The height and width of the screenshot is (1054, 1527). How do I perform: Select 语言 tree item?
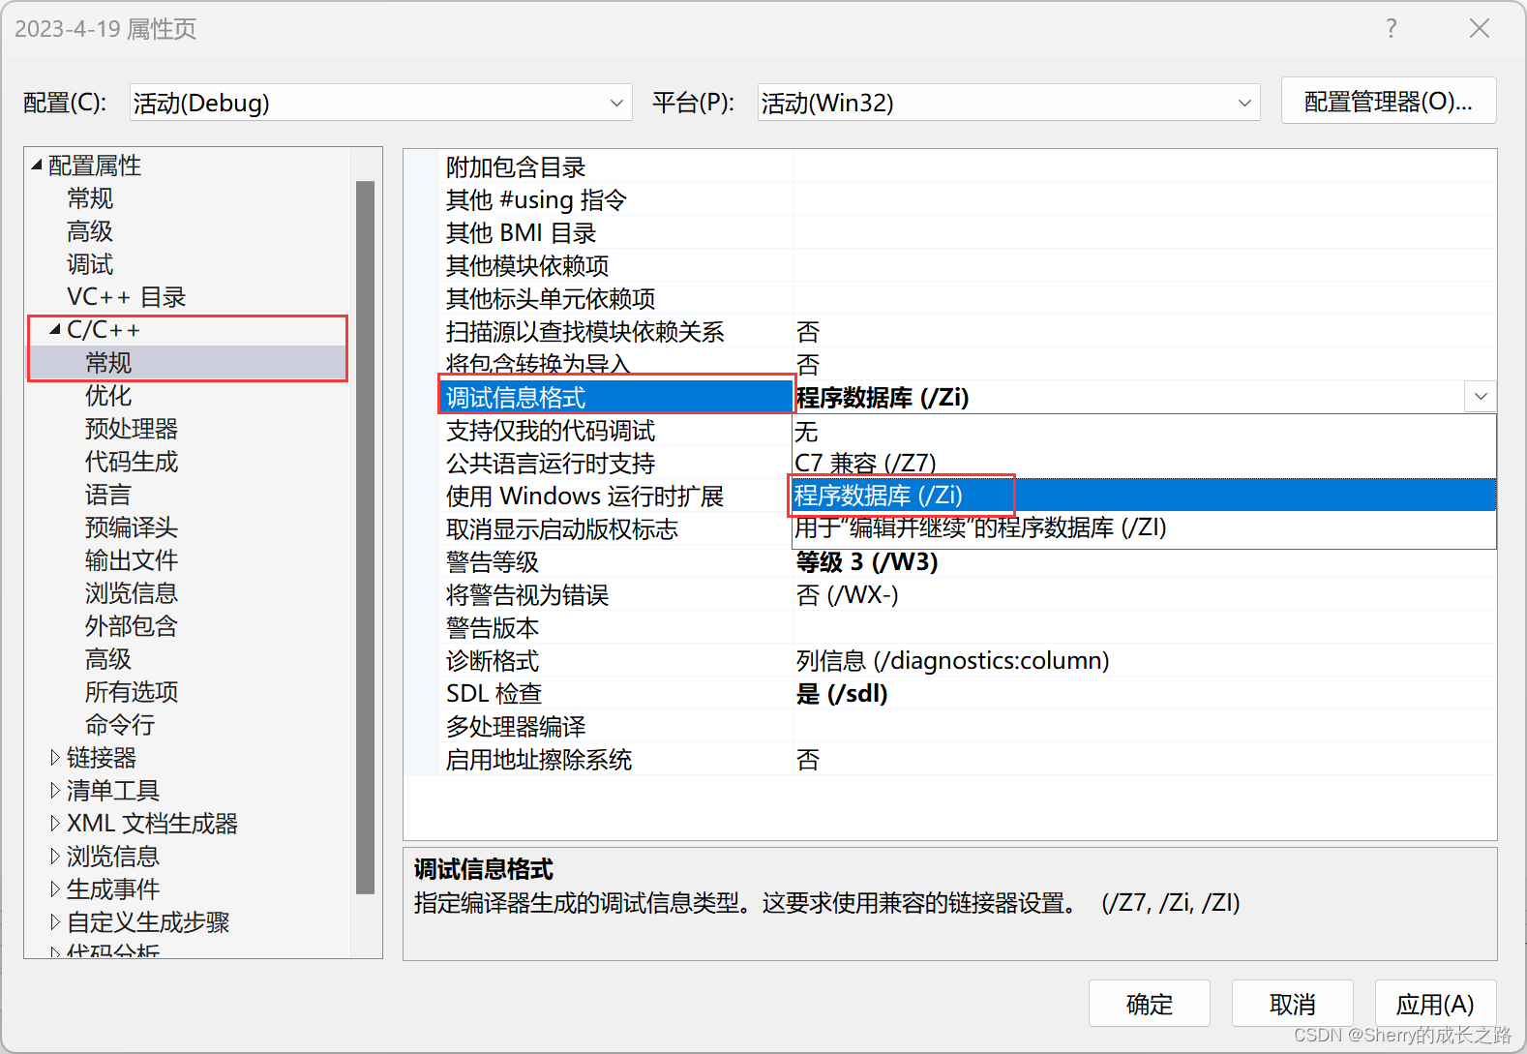point(108,495)
